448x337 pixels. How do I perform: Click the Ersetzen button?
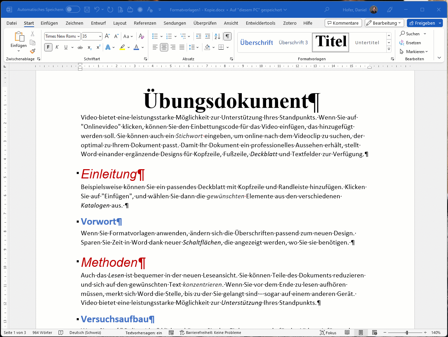(410, 43)
